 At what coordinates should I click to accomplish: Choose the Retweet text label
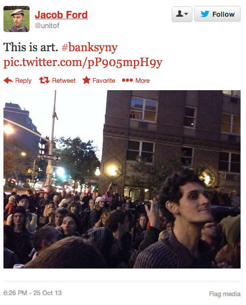[63, 80]
